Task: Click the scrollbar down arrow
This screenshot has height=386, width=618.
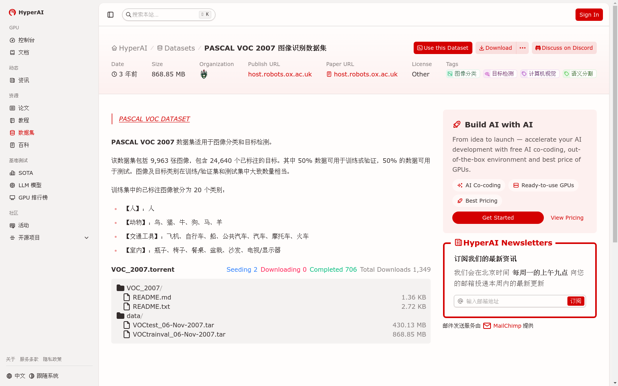Action: [x=615, y=383]
